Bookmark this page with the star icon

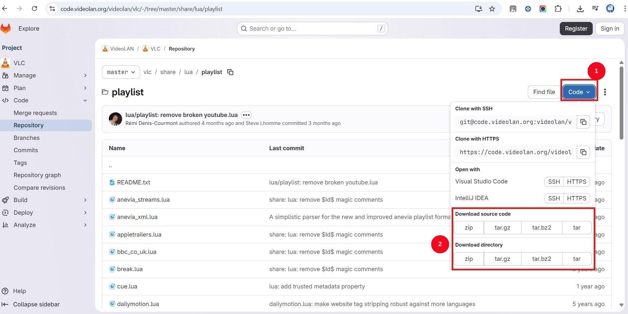click(x=492, y=9)
